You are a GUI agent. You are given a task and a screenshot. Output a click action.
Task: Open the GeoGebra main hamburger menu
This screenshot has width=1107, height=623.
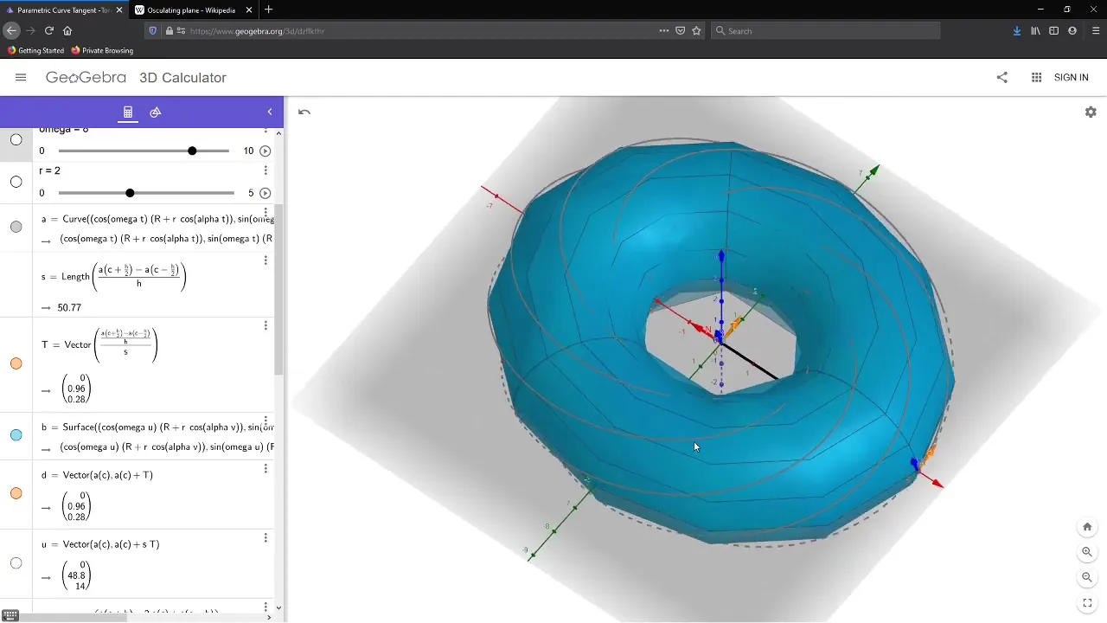coord(21,77)
